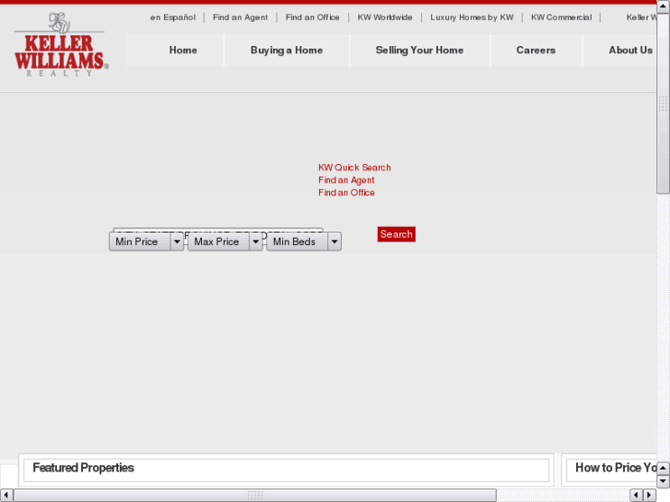This screenshot has width=670, height=502.
Task: Click the Featured Properties heading
Action: [x=83, y=468]
